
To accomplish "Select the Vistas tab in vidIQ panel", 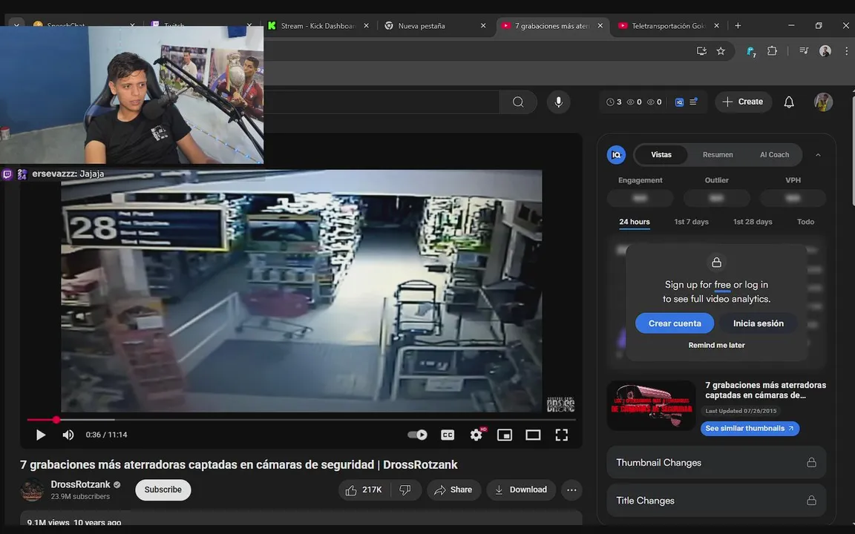I will [x=661, y=155].
